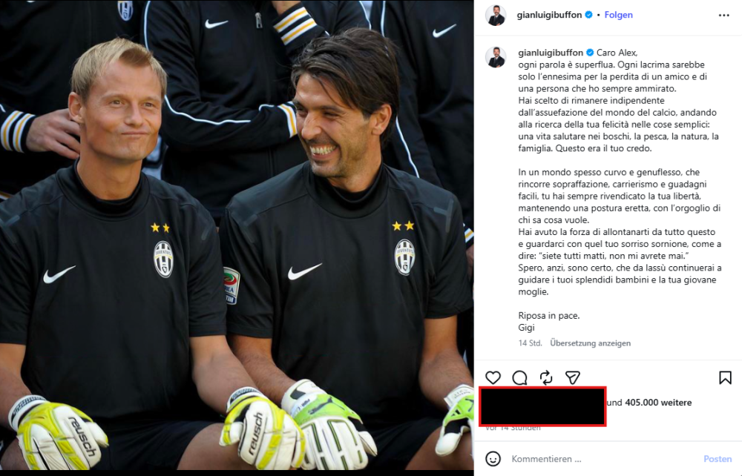The height and width of the screenshot is (476, 742).
Task: Click caption profile avatar picture
Action: [x=496, y=57]
